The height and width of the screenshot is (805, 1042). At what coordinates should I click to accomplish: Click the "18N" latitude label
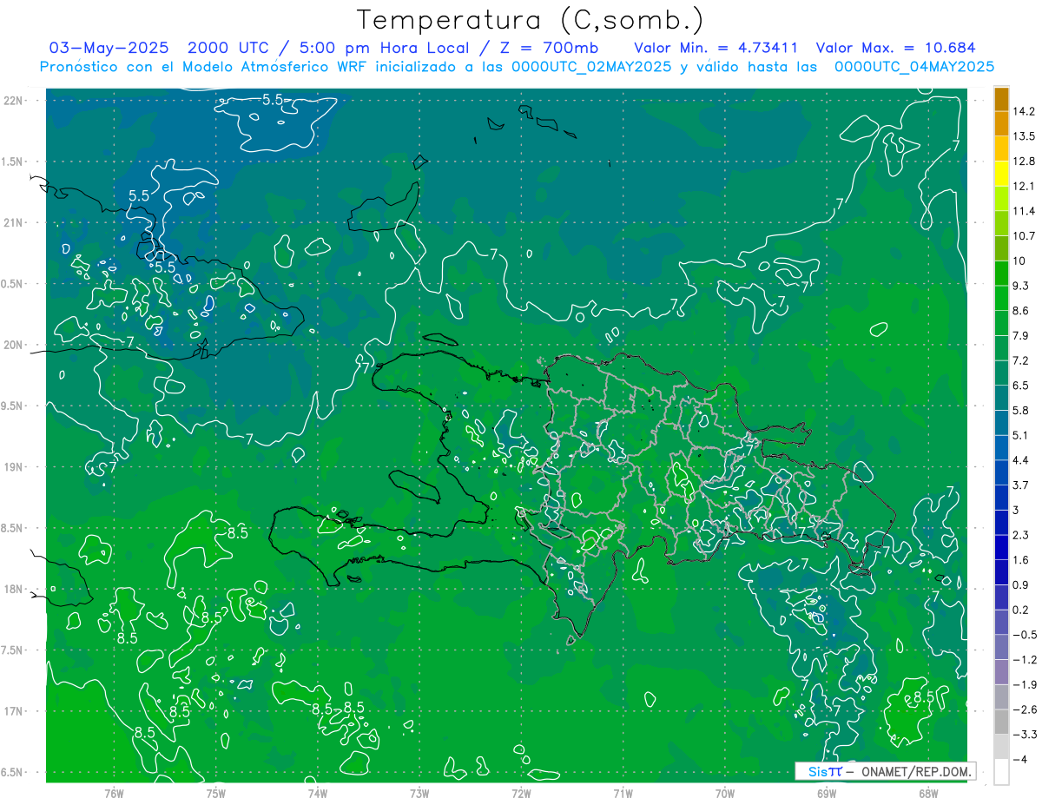14,590
